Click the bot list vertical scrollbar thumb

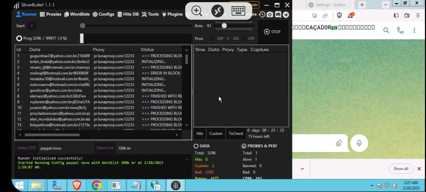point(187,59)
